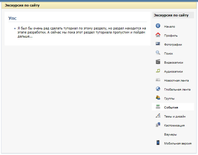The width and height of the screenshot is (198, 155).
Task: Click the icon beside Кастомизация
Action: [158, 125]
